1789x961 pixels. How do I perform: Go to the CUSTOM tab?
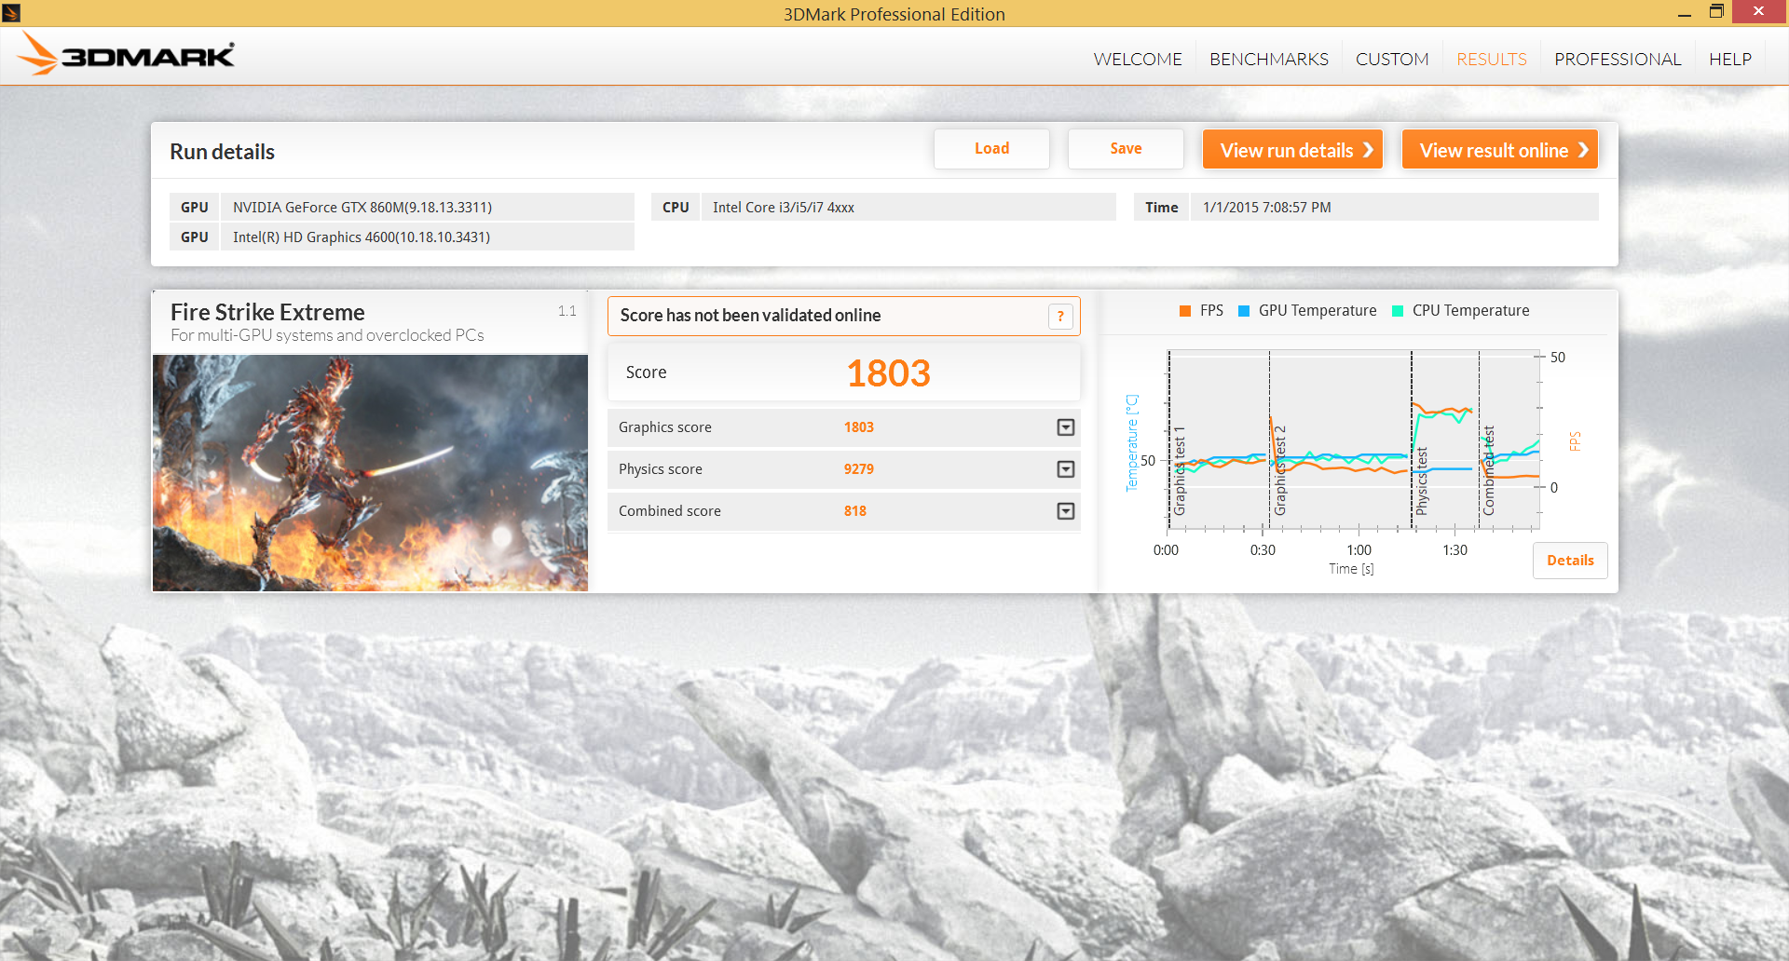(x=1392, y=60)
